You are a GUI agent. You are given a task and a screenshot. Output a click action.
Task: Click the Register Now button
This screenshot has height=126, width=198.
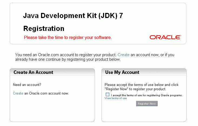pos(147,103)
